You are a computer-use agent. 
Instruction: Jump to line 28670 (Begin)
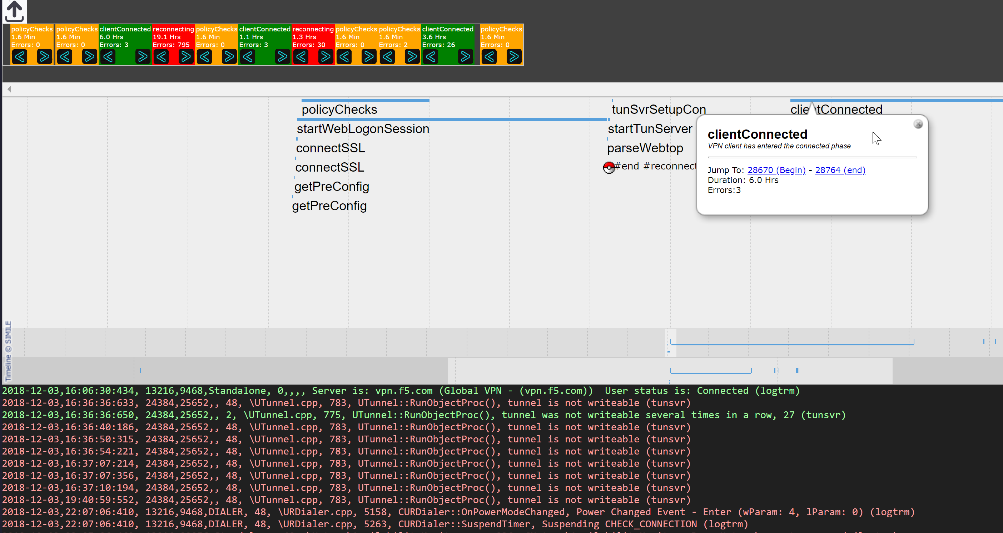tap(776, 170)
